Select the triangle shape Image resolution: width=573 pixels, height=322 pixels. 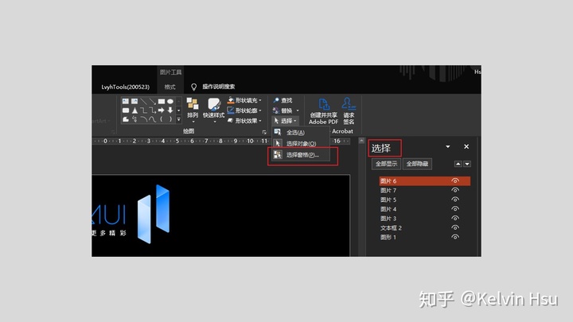(x=134, y=111)
